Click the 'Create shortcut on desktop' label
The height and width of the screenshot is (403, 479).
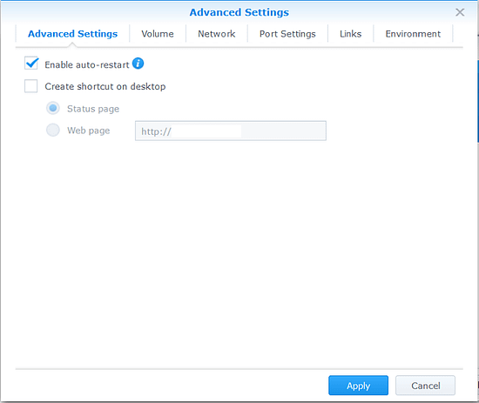tap(105, 87)
